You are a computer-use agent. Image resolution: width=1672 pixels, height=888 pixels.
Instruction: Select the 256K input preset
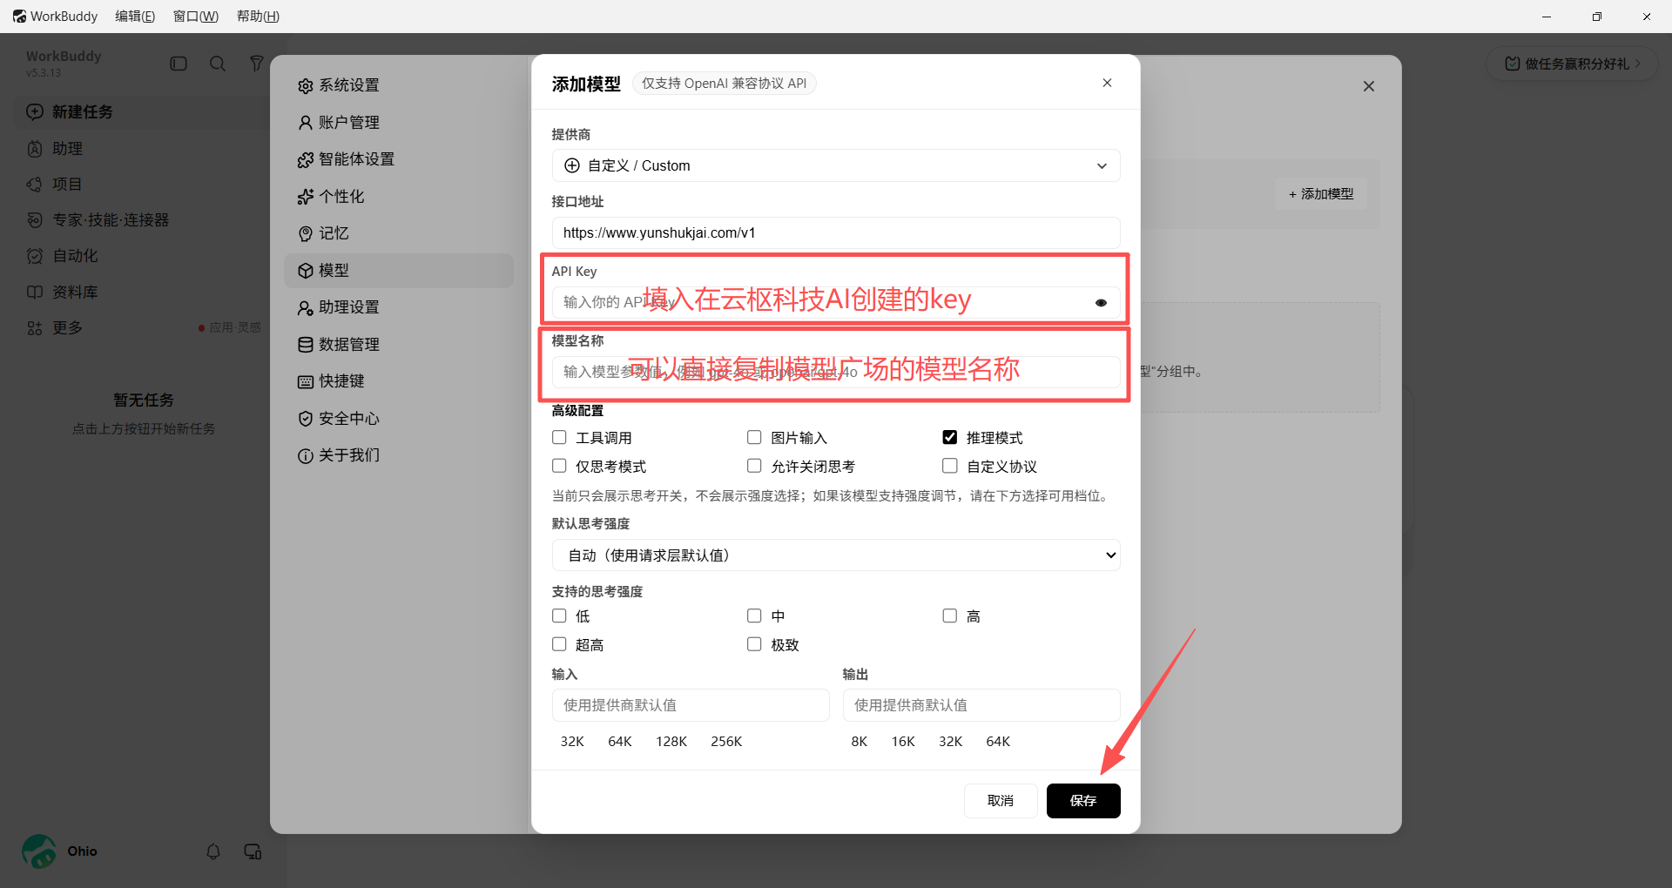pos(726,742)
